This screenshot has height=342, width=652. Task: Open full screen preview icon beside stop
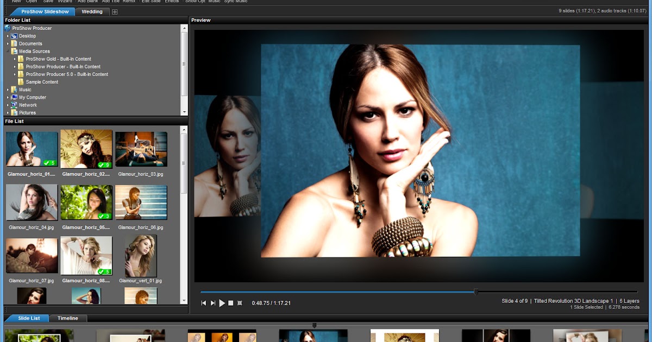pos(240,303)
